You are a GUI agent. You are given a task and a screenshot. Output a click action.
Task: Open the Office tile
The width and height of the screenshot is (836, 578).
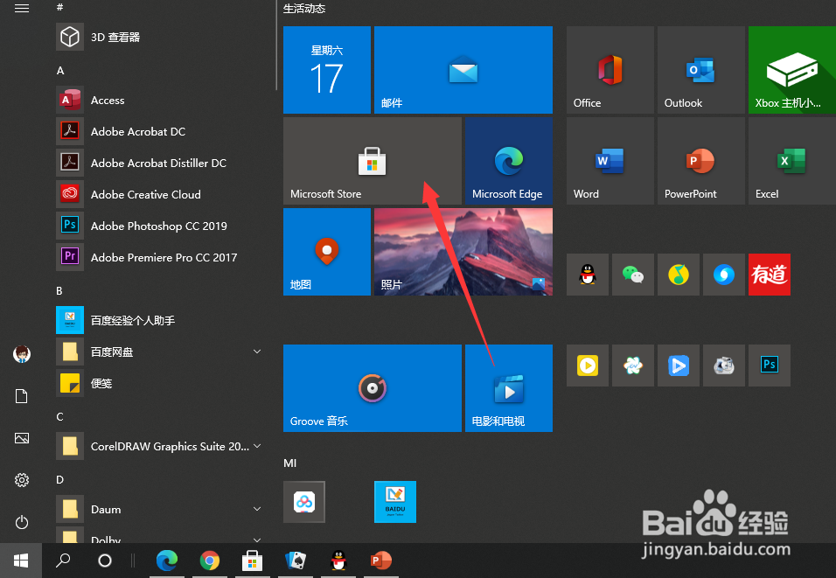(610, 70)
